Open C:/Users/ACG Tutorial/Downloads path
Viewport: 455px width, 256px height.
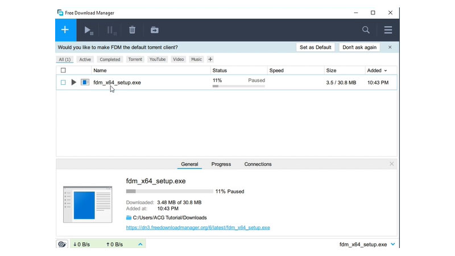169,218
